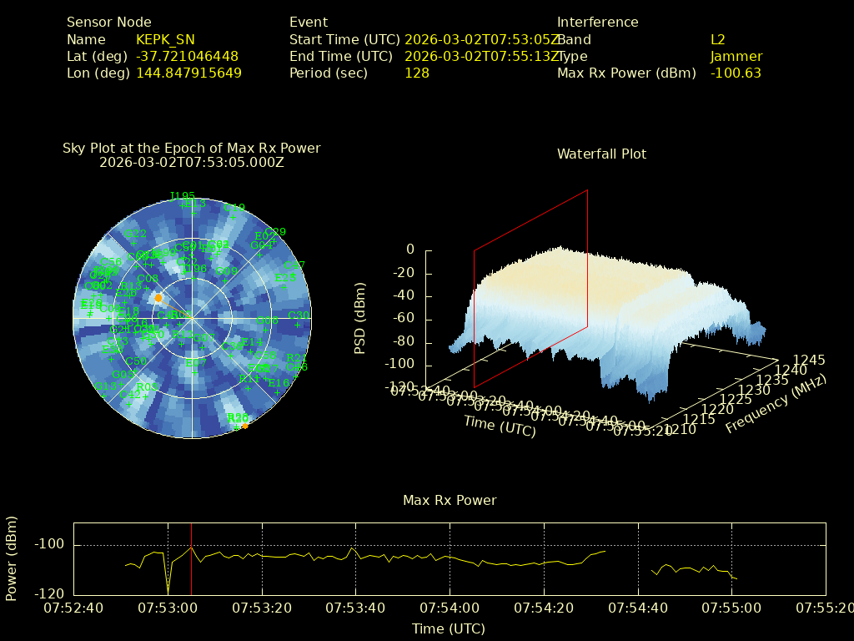Image resolution: width=854 pixels, height=641 pixels.
Task: Click the sensor name value KEPK_SN
Action: (165, 40)
